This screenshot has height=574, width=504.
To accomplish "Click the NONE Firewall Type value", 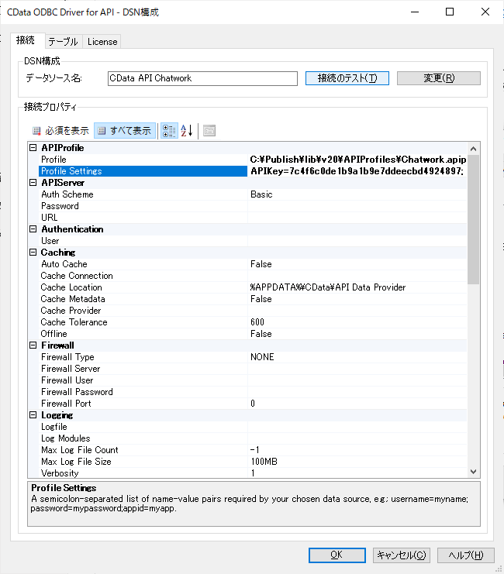I will (262, 357).
